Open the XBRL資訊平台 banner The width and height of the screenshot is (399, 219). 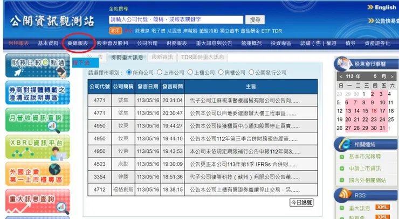[37, 147]
